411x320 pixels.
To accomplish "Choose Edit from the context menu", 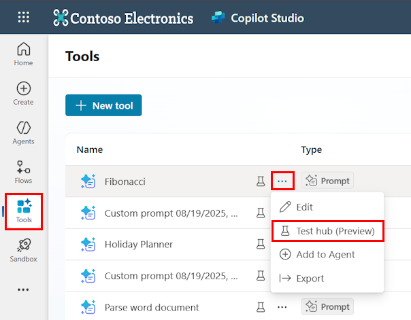I will (x=304, y=207).
